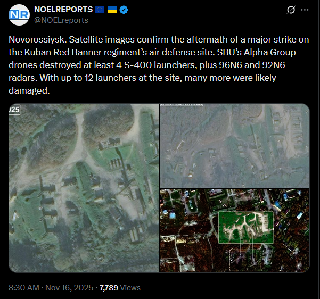Open the top-right hazy satellite image
The height and width of the screenshot is (299, 320).
234,145
